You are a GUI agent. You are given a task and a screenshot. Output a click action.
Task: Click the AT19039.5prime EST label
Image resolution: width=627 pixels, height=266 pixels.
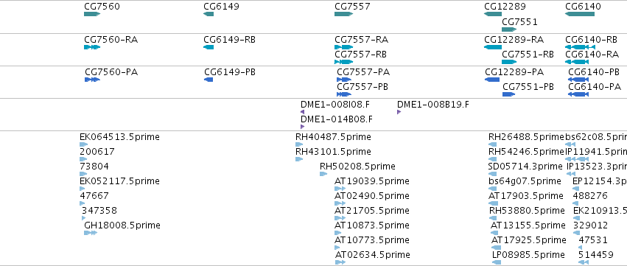pyautogui.click(x=372, y=181)
